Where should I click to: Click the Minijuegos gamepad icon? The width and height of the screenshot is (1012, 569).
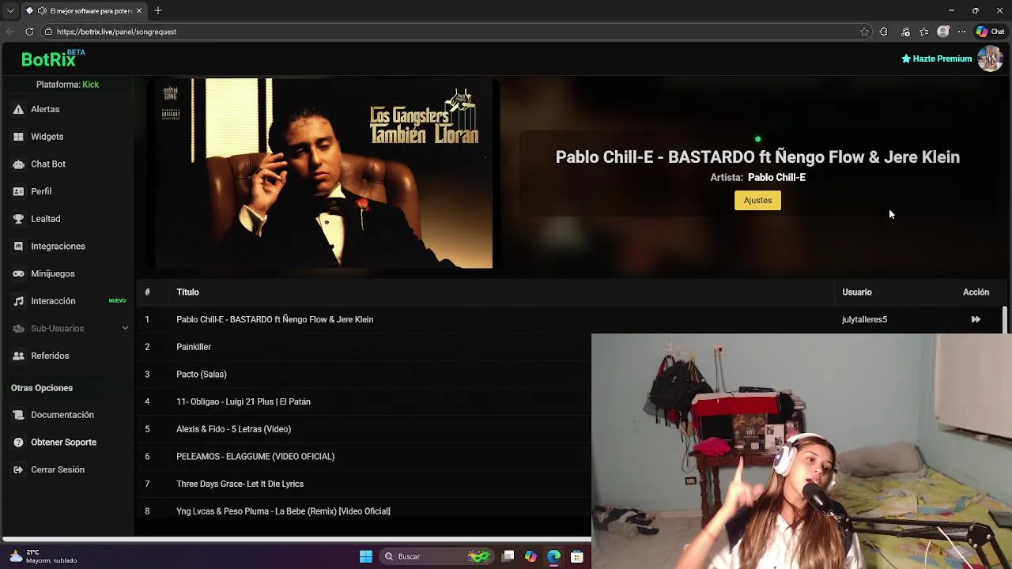pyautogui.click(x=18, y=273)
